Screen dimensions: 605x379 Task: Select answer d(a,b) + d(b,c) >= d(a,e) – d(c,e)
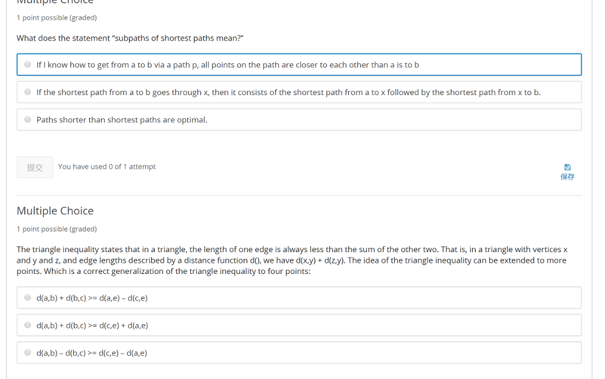pyautogui.click(x=27, y=298)
